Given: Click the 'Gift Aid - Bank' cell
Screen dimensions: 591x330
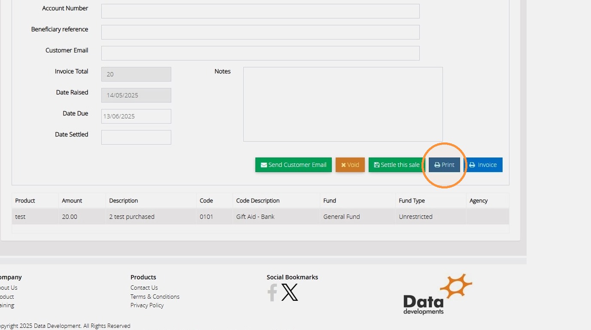Looking at the screenshot, I should (x=276, y=217).
